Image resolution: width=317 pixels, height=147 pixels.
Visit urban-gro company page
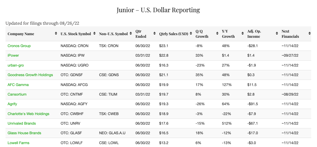click(x=16, y=65)
